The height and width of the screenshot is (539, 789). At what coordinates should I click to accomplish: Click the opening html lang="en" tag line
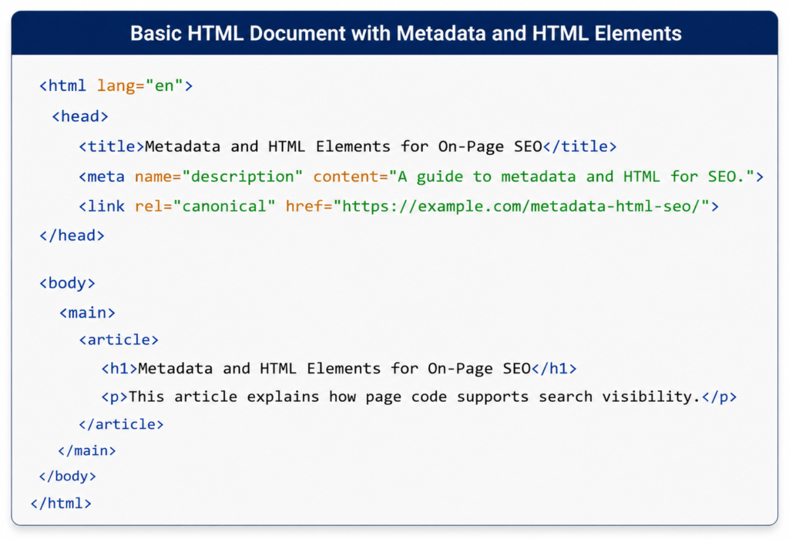click(x=116, y=86)
